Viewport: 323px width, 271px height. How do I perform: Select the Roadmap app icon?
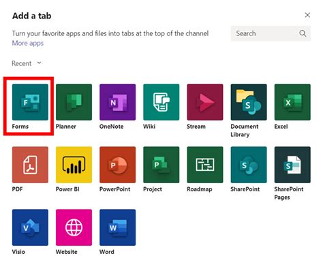click(205, 165)
